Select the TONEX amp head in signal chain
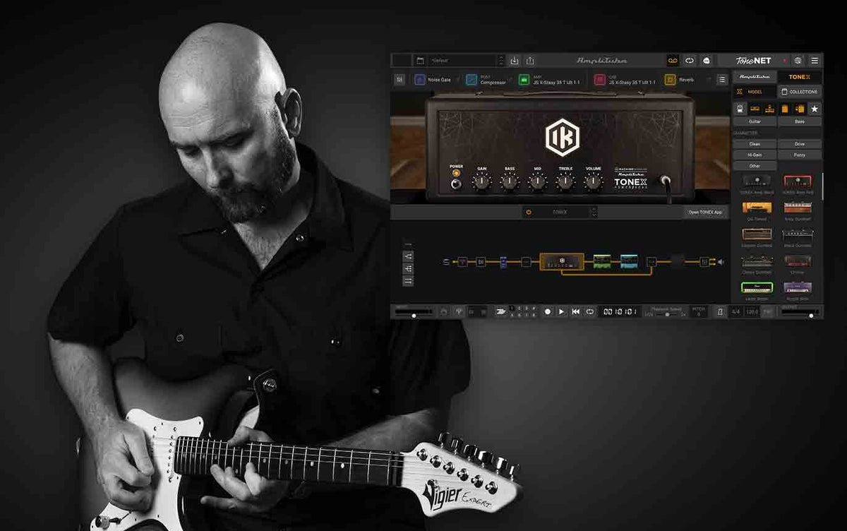Screen dimensions: 847x531 point(562,262)
